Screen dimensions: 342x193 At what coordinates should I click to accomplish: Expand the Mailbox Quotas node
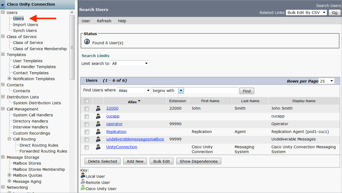(9, 175)
